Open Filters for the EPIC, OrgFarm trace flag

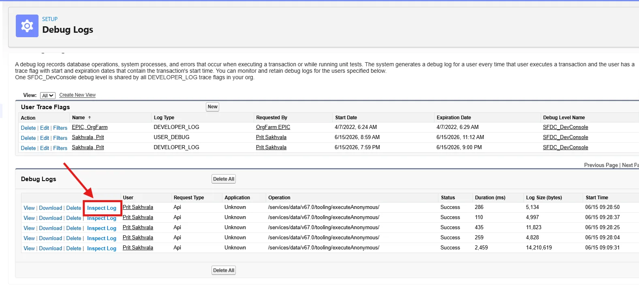tap(60, 128)
